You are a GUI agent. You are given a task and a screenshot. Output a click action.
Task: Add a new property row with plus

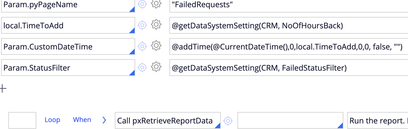pyautogui.click(x=3, y=89)
